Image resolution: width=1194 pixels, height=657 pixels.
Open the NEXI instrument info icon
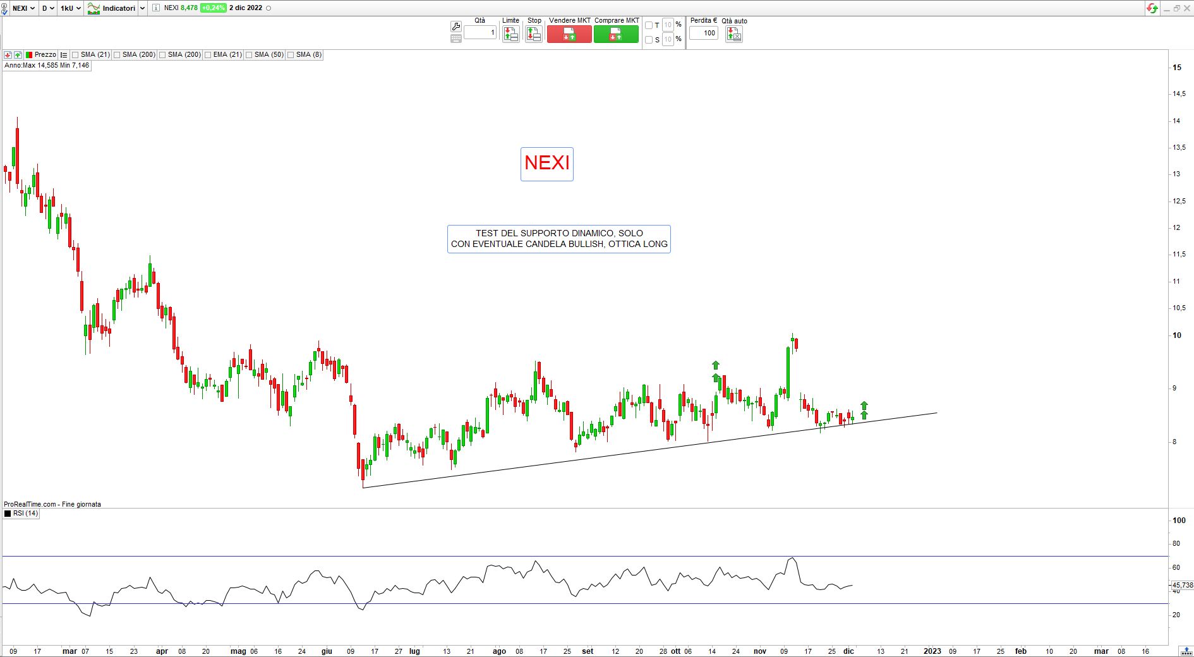click(x=156, y=8)
